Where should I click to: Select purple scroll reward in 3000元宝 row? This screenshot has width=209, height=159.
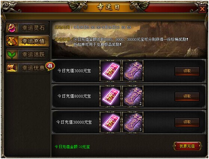(133, 71)
